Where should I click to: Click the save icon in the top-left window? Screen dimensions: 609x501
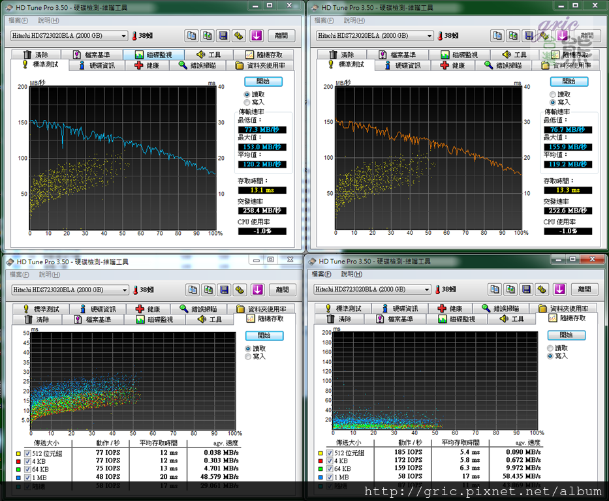[x=223, y=36]
